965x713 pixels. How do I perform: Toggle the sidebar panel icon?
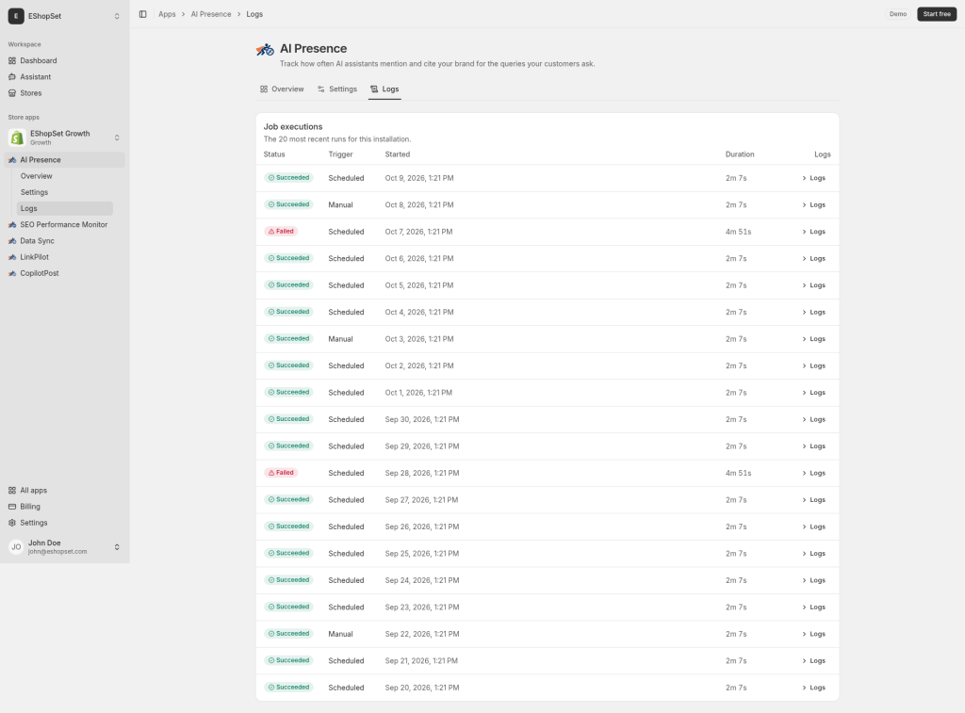[x=143, y=14]
